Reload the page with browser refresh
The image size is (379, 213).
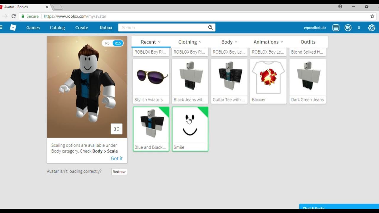[14, 16]
